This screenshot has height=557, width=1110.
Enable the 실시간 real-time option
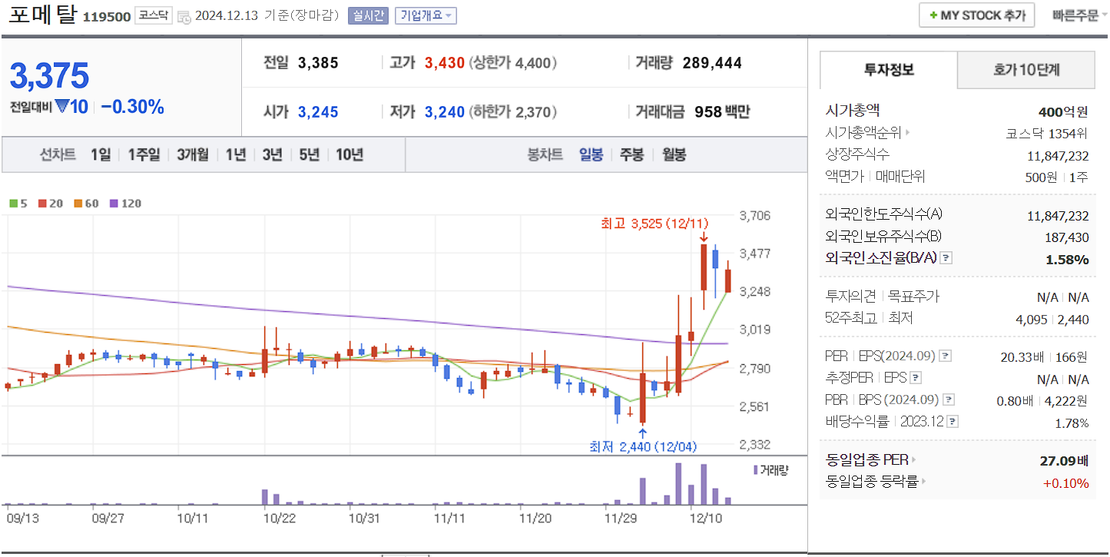(x=368, y=15)
